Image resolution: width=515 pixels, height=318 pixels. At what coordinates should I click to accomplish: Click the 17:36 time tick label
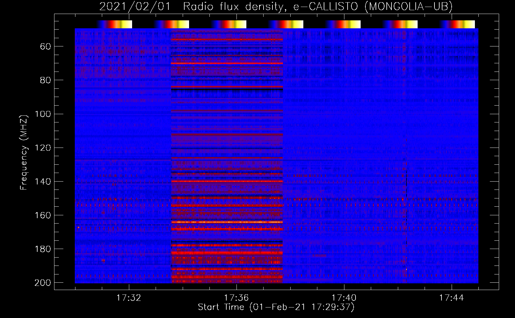(236, 298)
